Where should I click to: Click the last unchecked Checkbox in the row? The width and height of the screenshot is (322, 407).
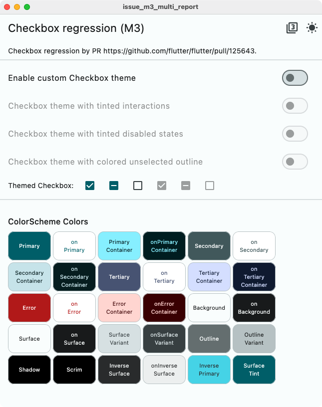point(210,186)
